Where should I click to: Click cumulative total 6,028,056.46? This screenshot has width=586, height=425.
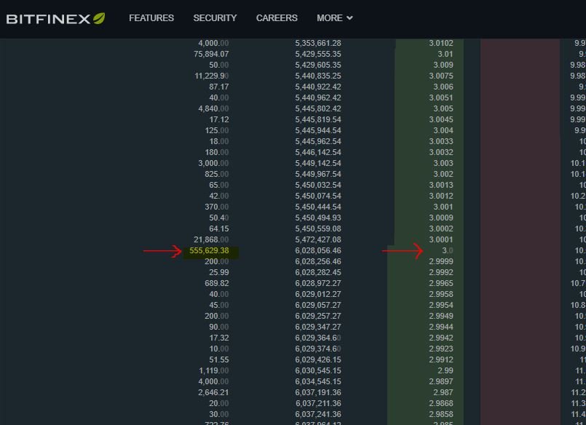point(318,250)
